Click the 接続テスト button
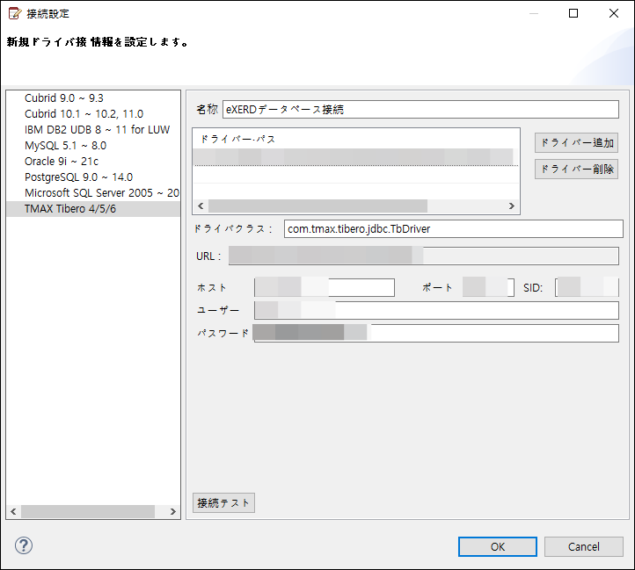The image size is (635, 570). click(x=223, y=503)
